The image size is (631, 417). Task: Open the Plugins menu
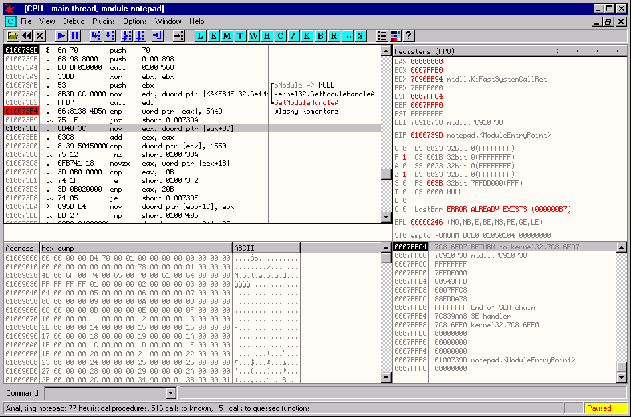[x=104, y=21]
